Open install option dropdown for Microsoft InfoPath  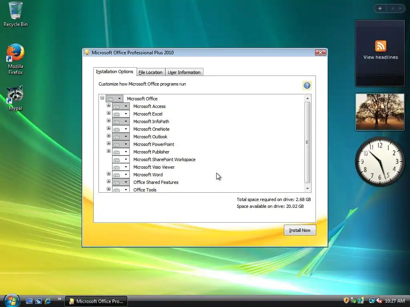[121, 122]
